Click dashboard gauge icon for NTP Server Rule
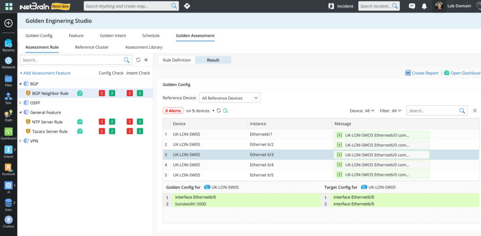This screenshot has height=236, width=481. click(x=80, y=122)
